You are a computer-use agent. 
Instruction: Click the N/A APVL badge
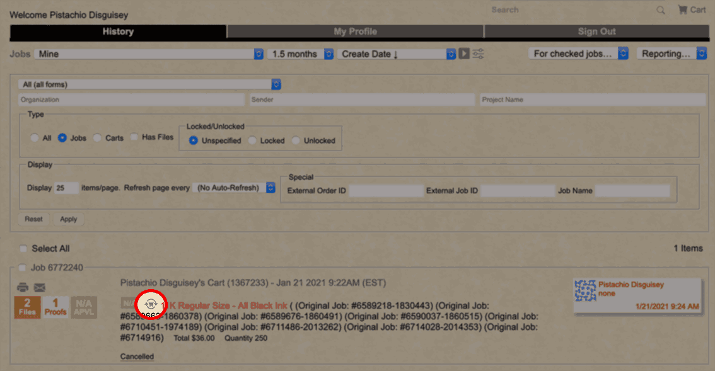84,307
